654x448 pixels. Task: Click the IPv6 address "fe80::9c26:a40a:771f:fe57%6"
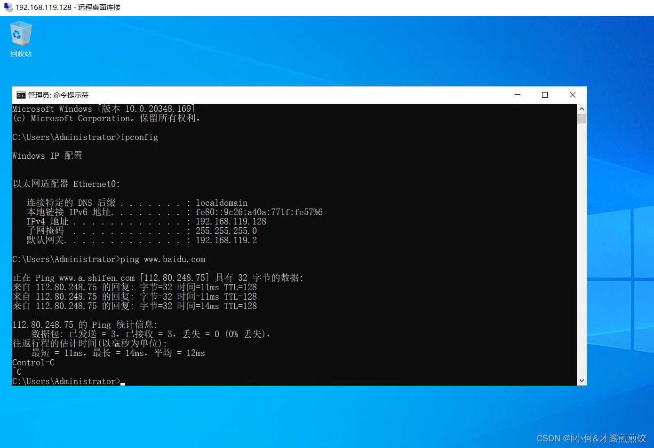pos(259,212)
